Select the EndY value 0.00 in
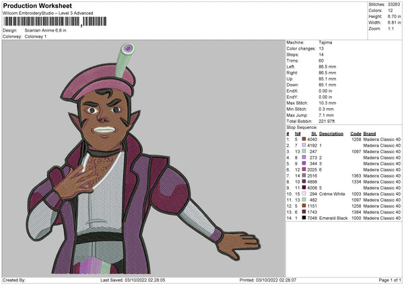 pos(325,97)
